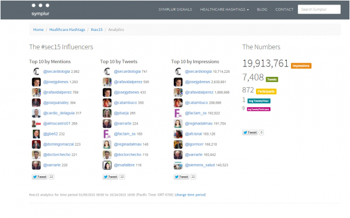Image resolution: width=350 pixels, height=218 pixels.
Task: Open @secardiologia avatar in Top 10 by Mentions
Action: point(36,71)
